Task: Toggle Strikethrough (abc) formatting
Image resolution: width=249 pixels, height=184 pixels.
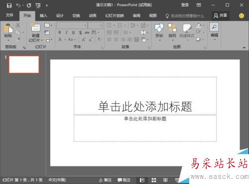Action: click(87, 32)
